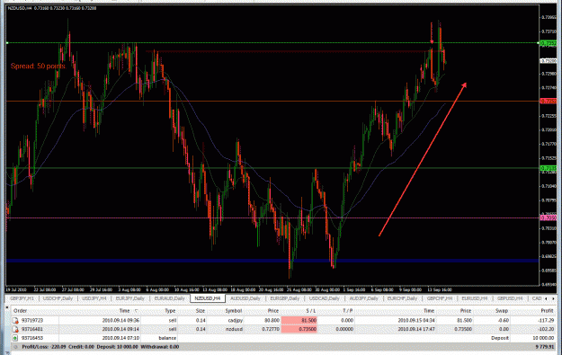This screenshot has height=355, width=562.
Task: Switch to the AUDUSD,Daily chart tab
Action: click(x=245, y=298)
